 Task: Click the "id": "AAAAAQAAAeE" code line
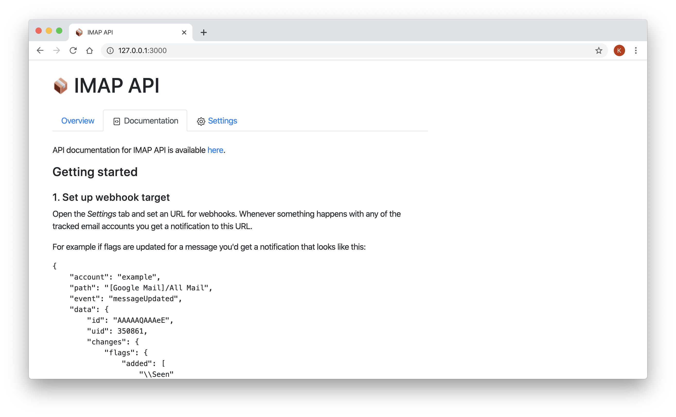click(x=130, y=320)
